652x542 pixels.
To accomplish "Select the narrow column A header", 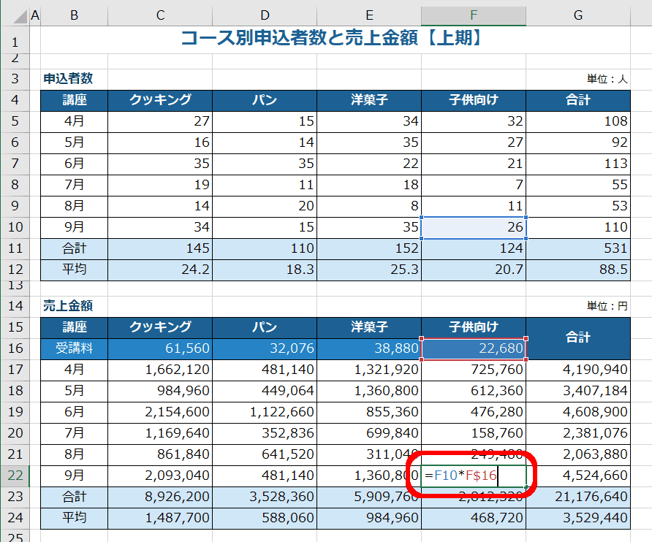I will point(35,15).
